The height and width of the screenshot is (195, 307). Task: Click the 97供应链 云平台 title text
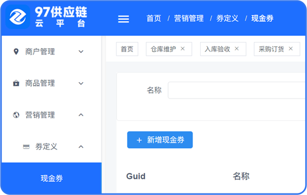[x=61, y=17]
